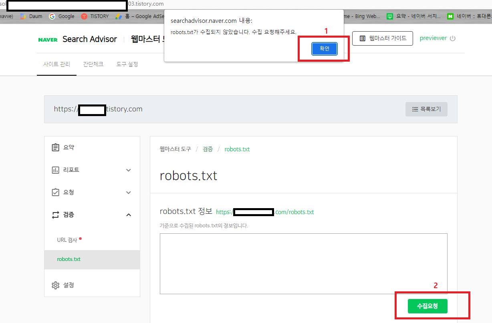The height and width of the screenshot is (323, 492).
Task: Click the 리포트 chart icon
Action: pyautogui.click(x=55, y=170)
